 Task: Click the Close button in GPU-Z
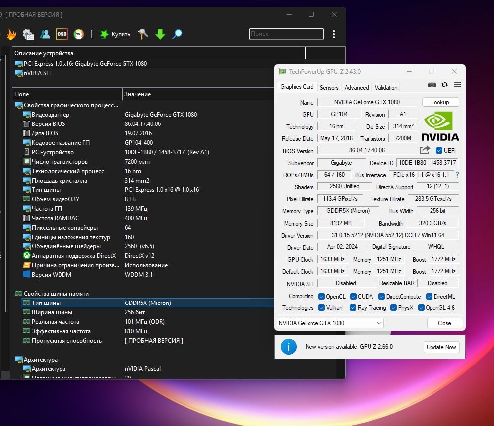point(444,323)
